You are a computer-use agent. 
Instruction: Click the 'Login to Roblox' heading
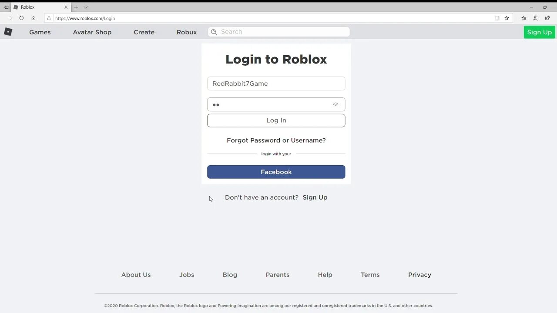click(276, 59)
